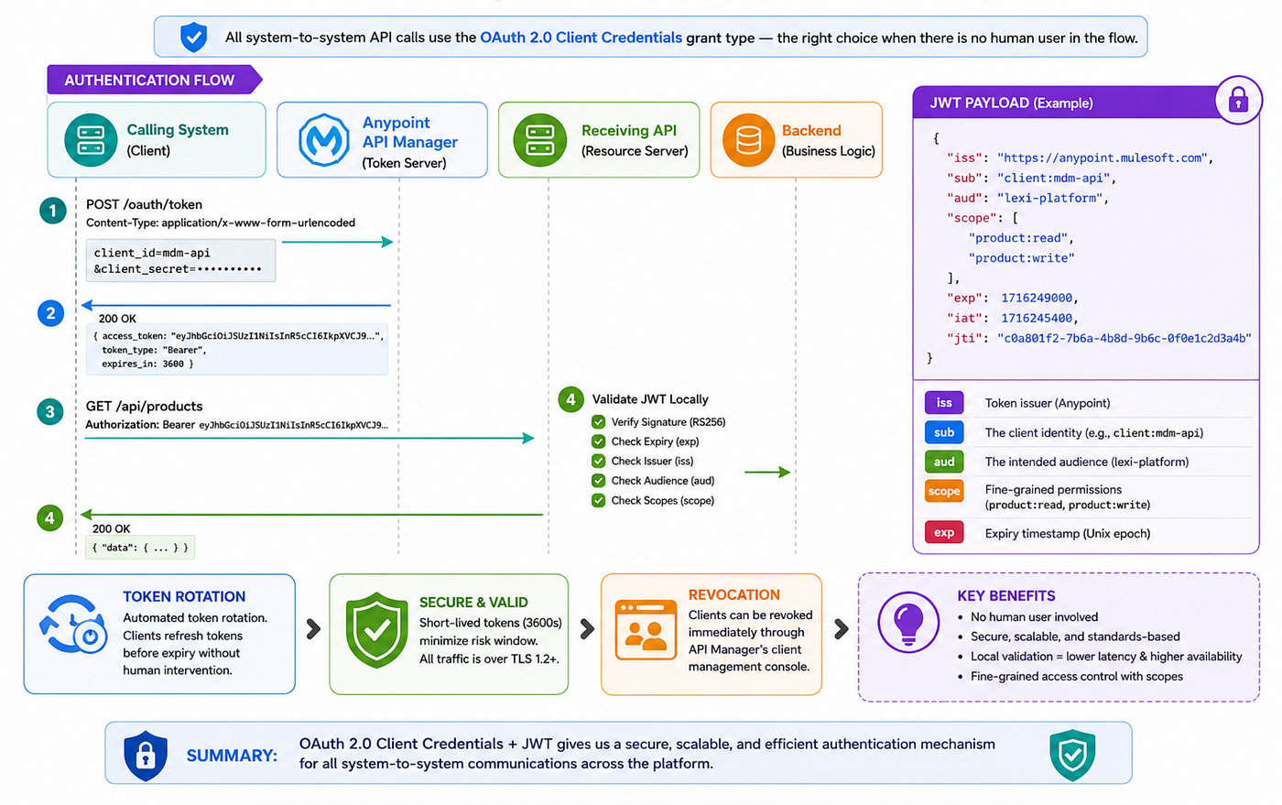Click the JWT Payload (Example) header
The image size is (1282, 805).
point(1011,103)
